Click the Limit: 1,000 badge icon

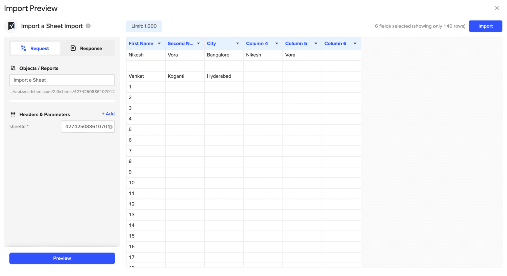coord(144,26)
